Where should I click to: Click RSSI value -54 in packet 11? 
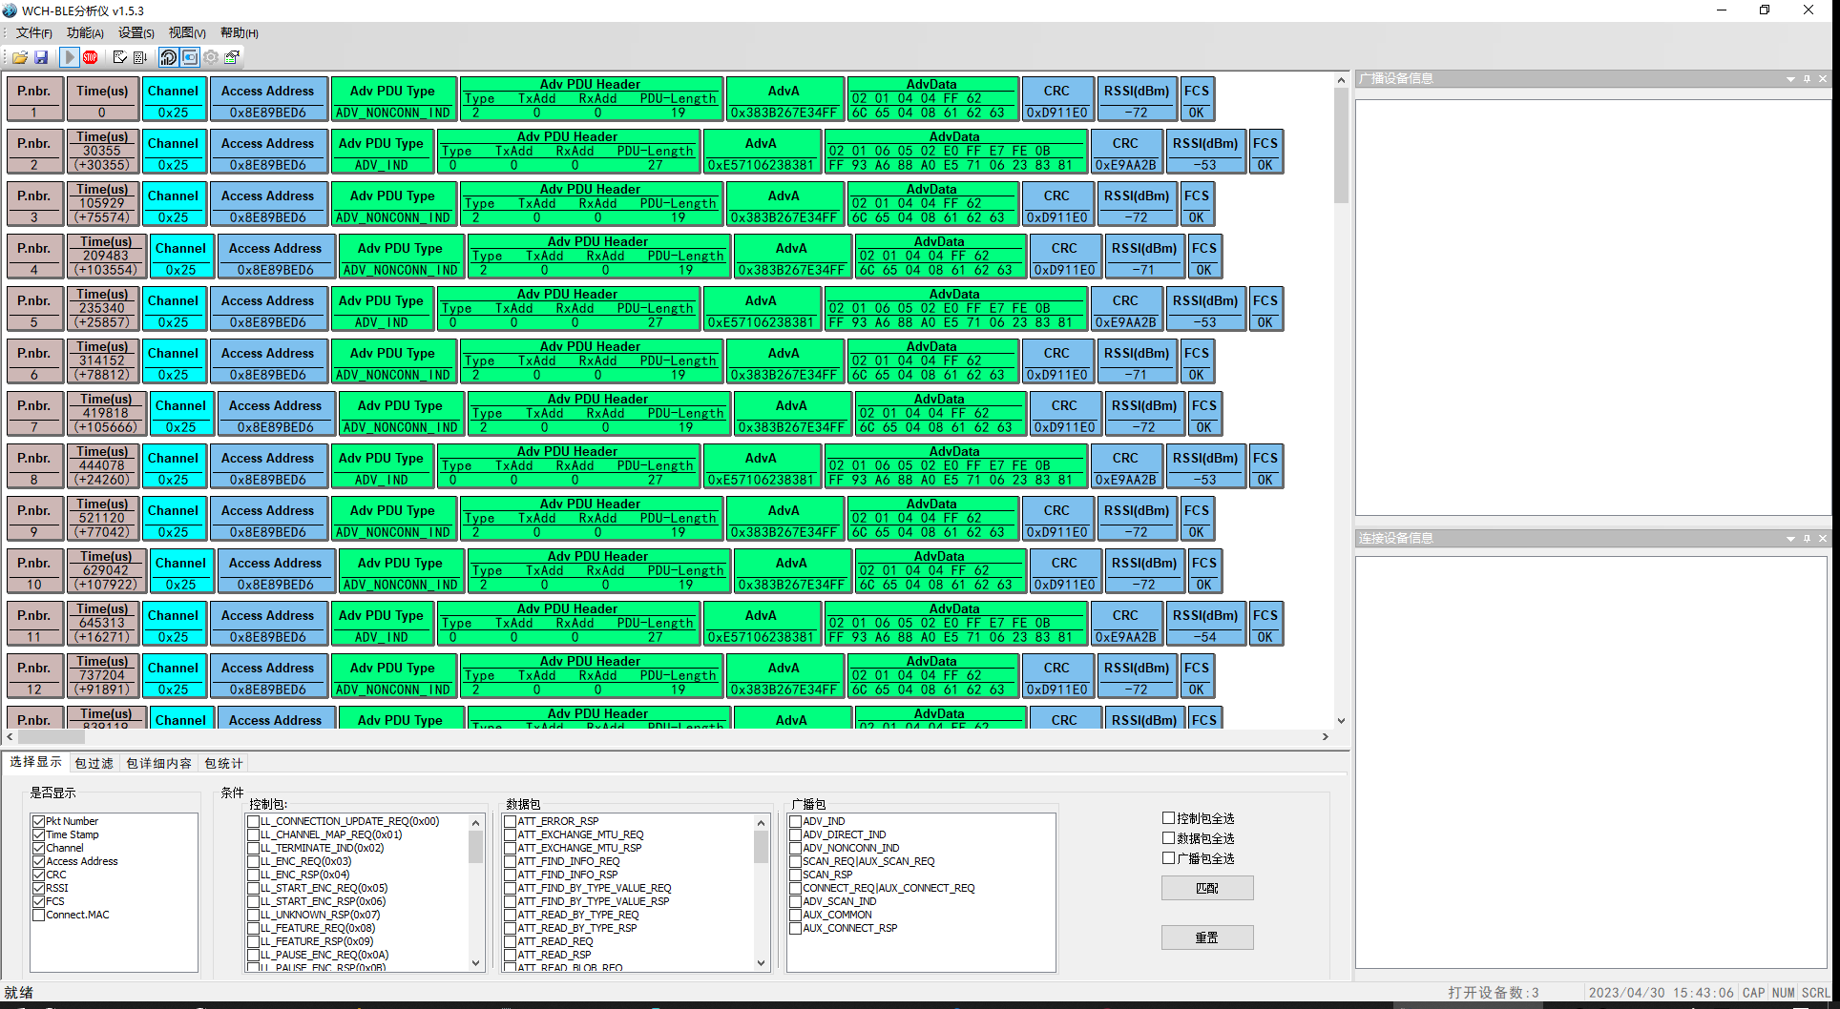[1205, 637]
